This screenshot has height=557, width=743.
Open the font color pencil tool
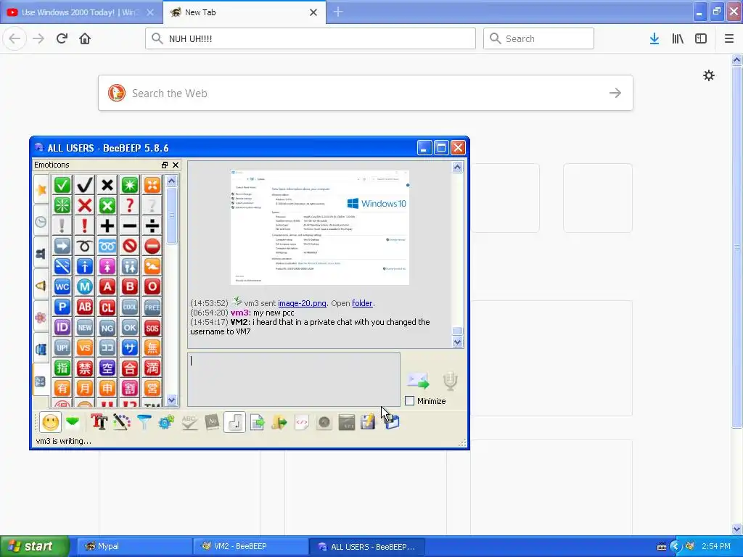(x=121, y=421)
